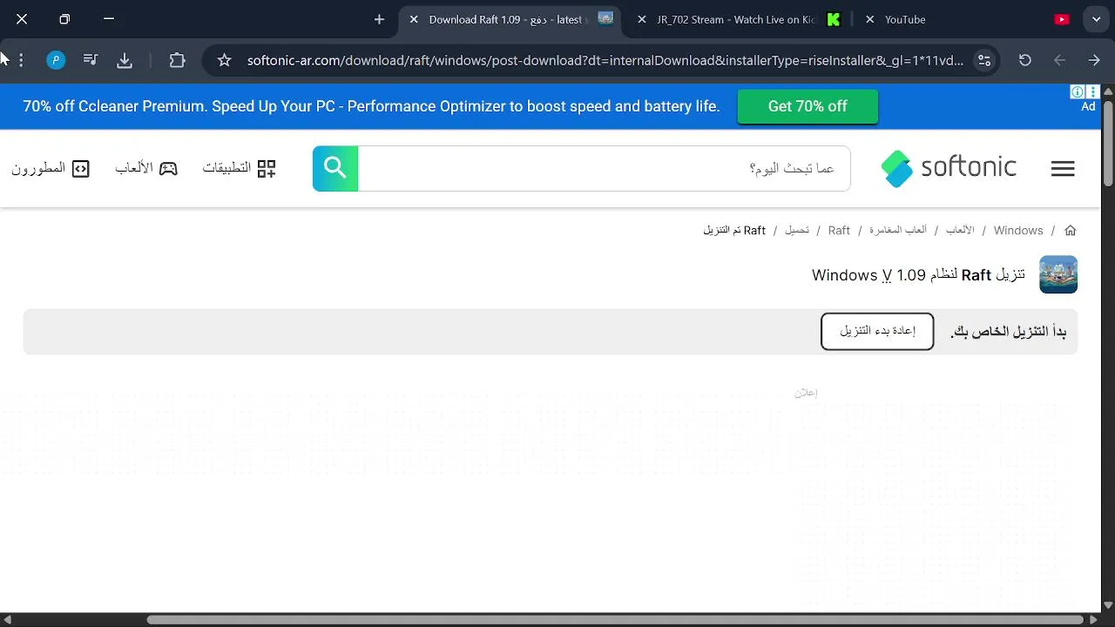
Task: Open the ad options three-dot icon
Action: 1094,91
